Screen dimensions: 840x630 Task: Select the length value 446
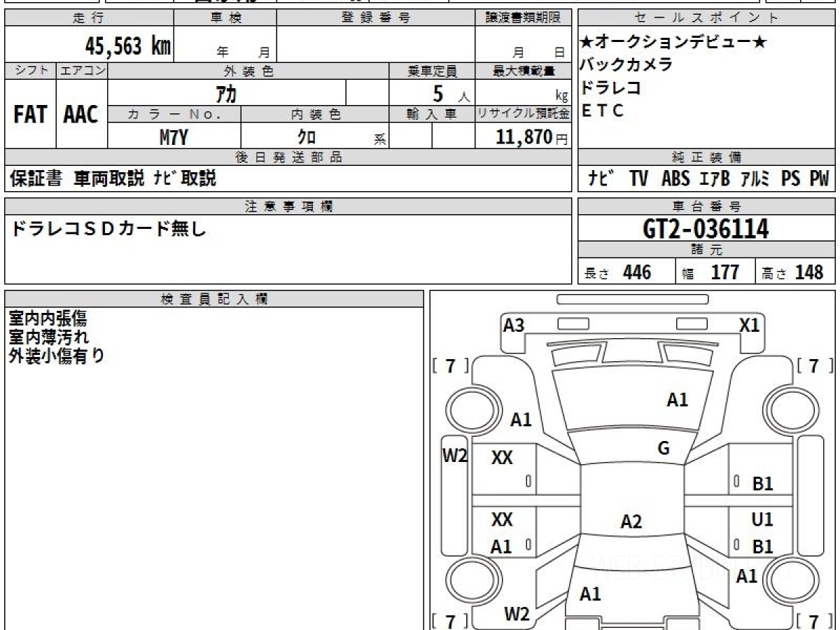pos(637,272)
